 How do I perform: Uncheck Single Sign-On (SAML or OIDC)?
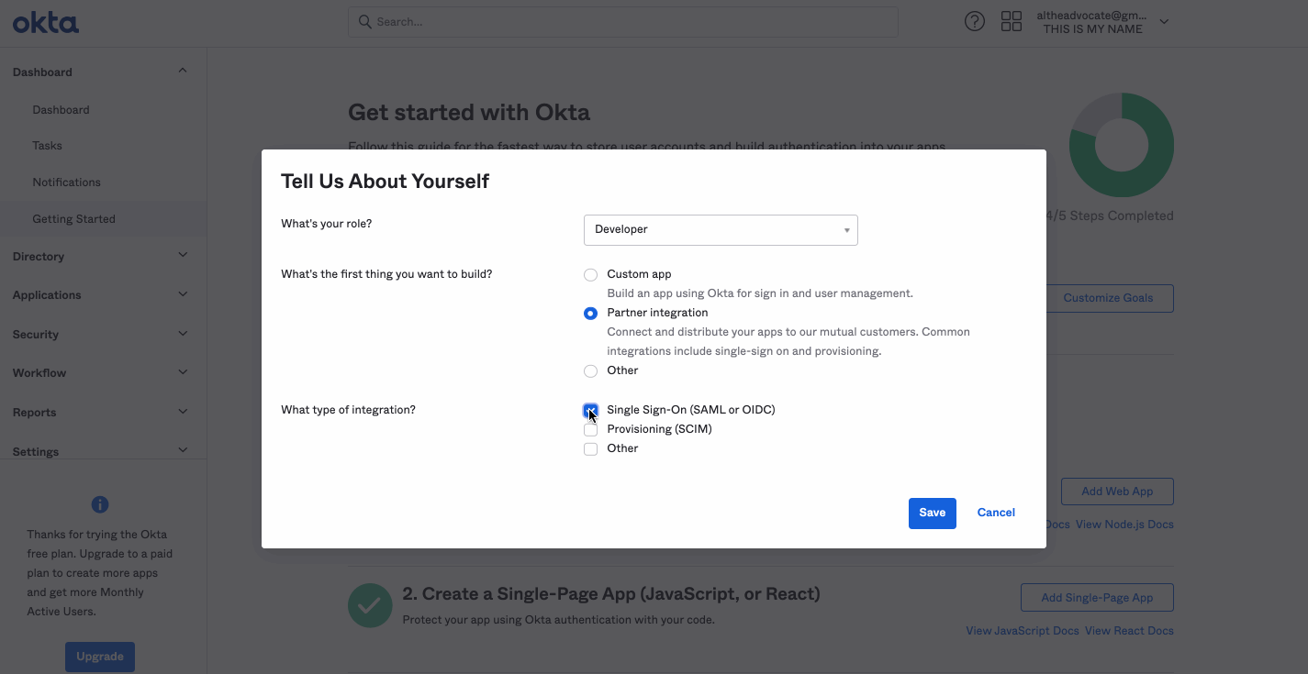coord(591,410)
